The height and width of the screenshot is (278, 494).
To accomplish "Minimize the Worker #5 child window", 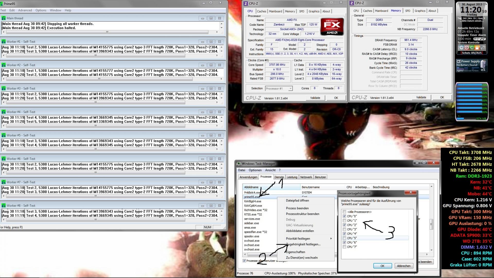I will point(203,135).
